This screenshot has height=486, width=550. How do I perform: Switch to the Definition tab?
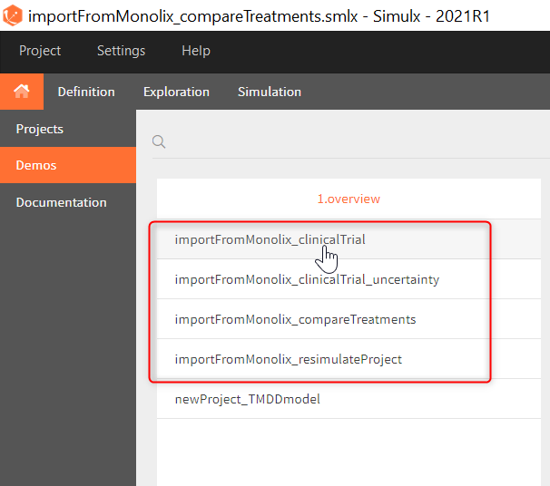pyautogui.click(x=86, y=92)
